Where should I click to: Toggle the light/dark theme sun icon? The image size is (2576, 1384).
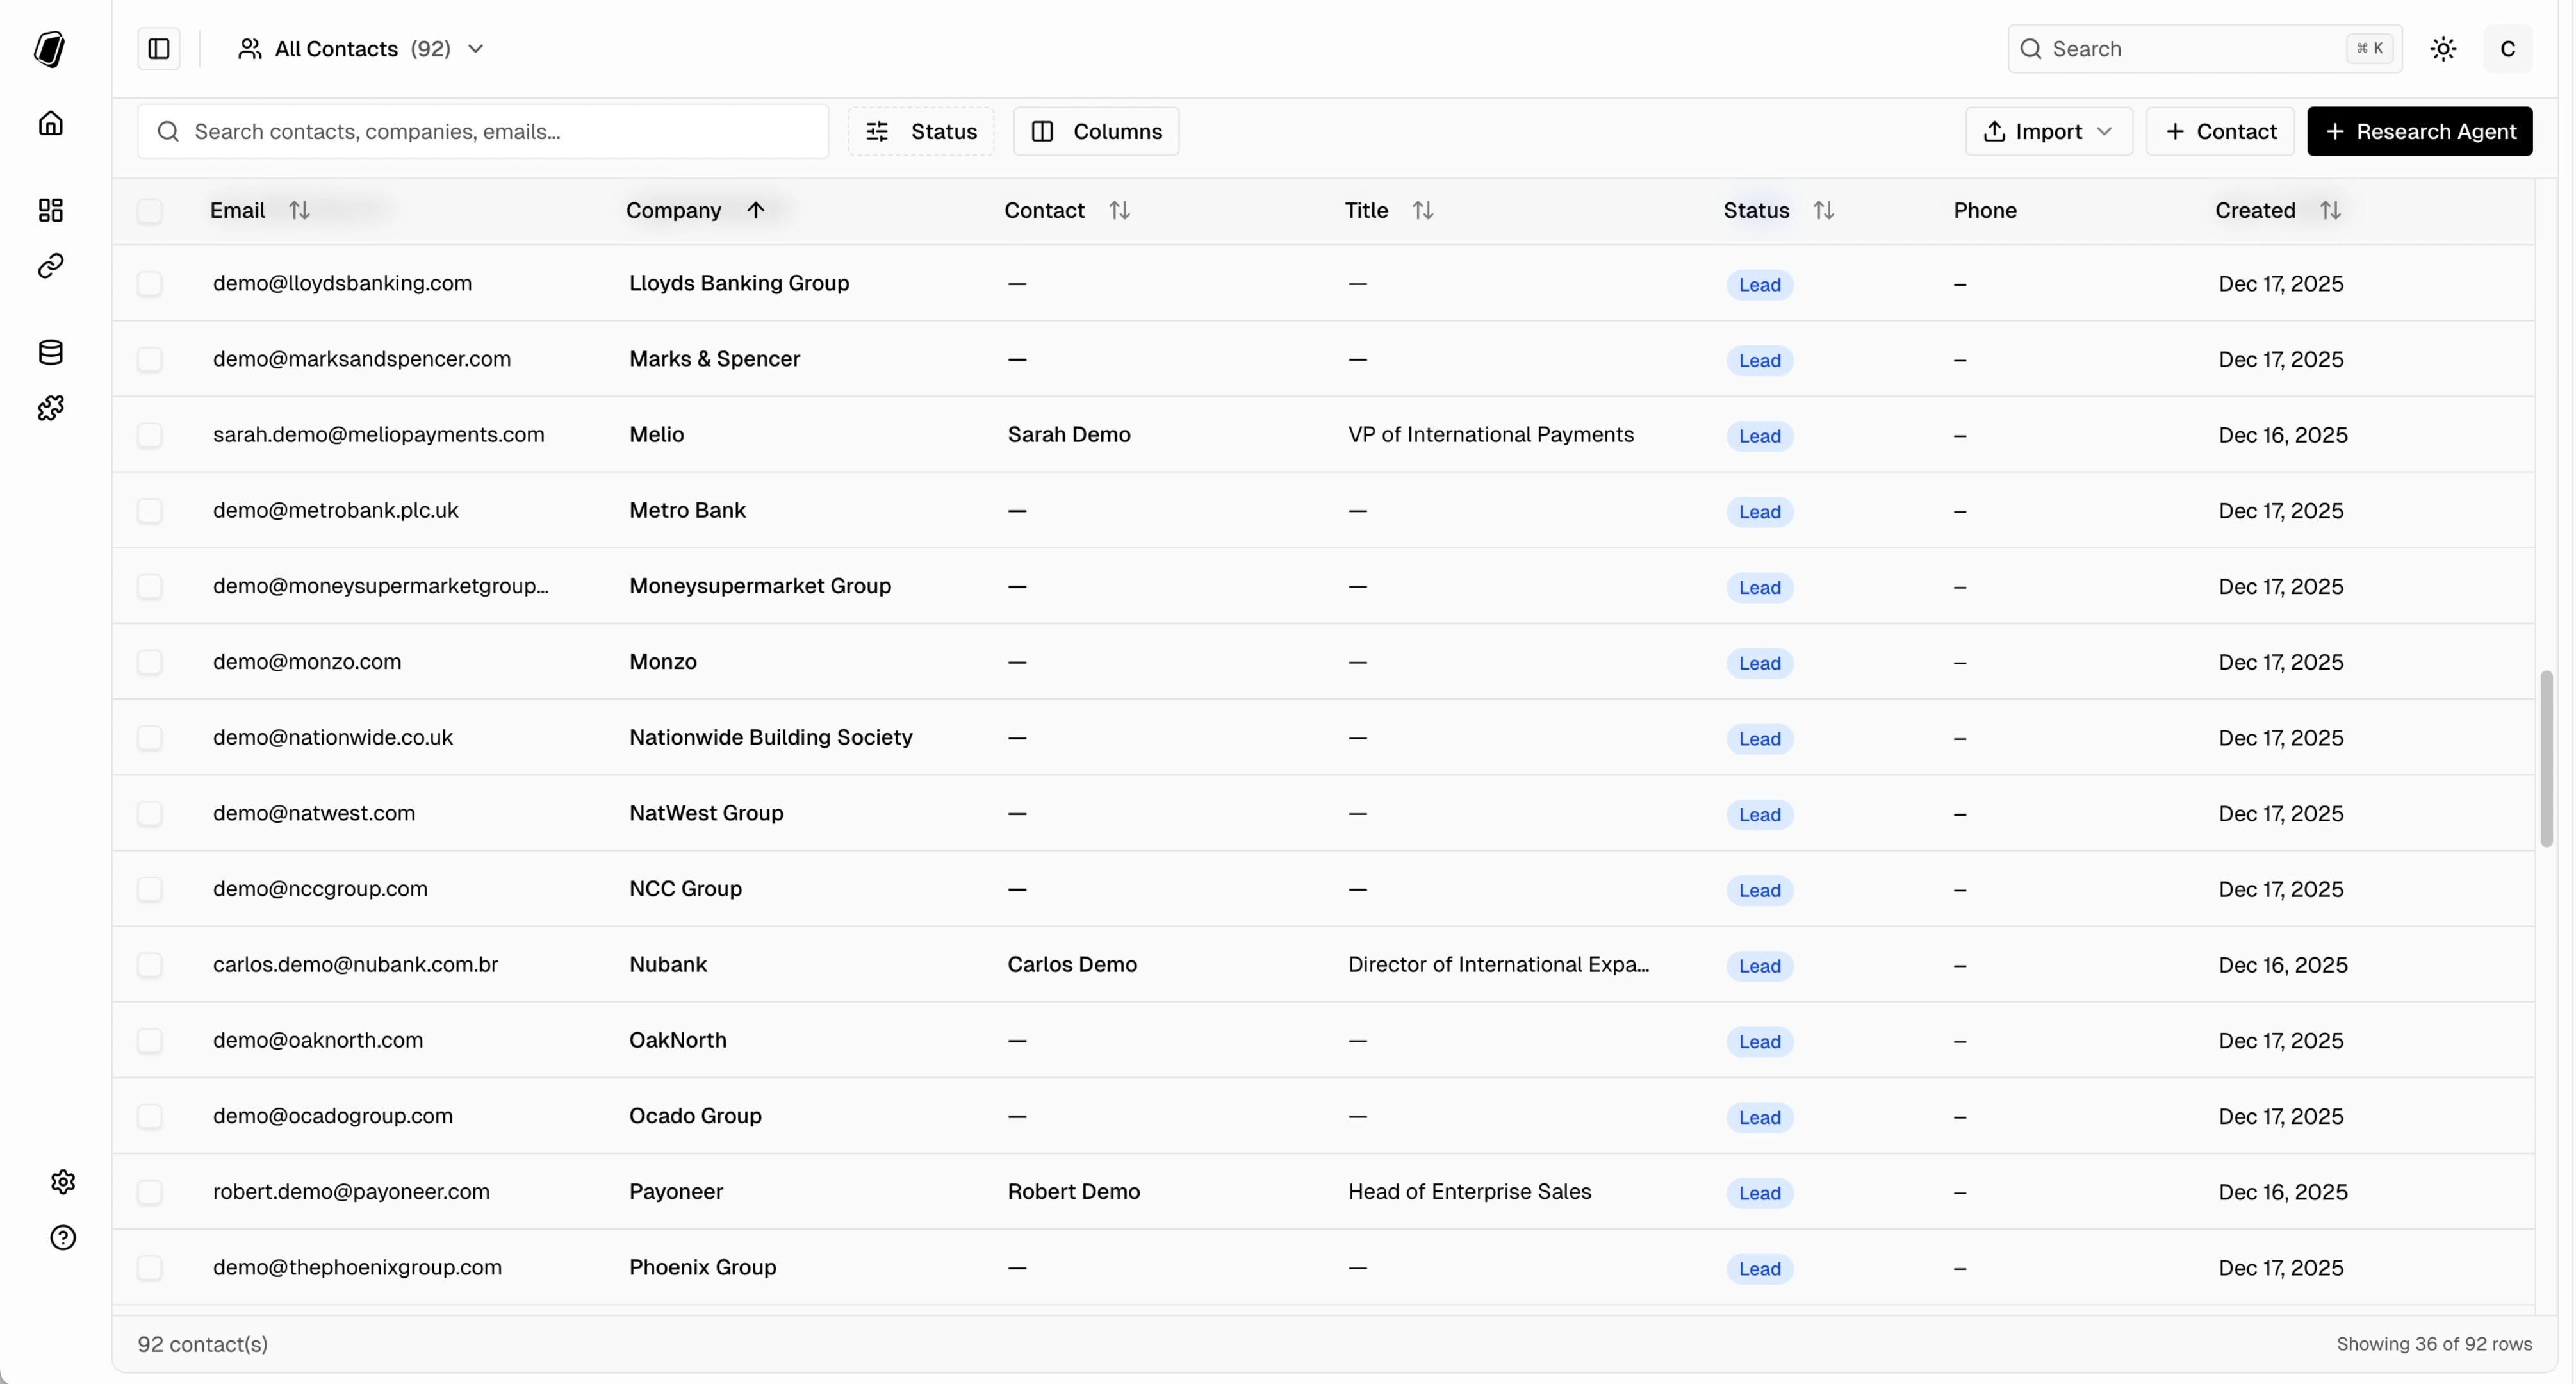(x=2443, y=49)
